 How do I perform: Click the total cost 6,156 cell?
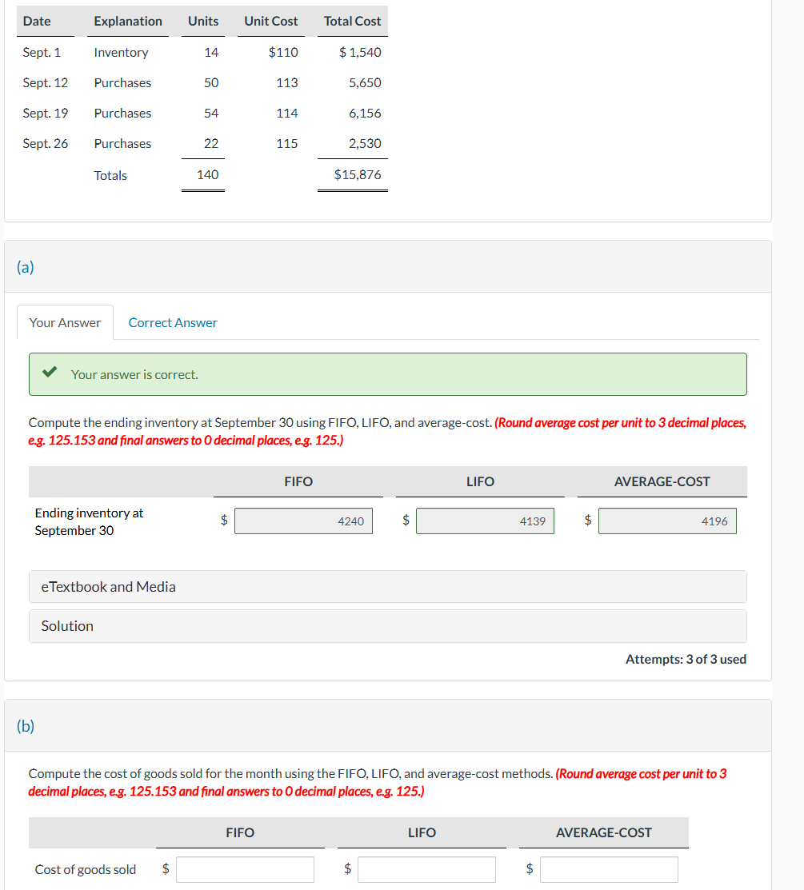(365, 113)
